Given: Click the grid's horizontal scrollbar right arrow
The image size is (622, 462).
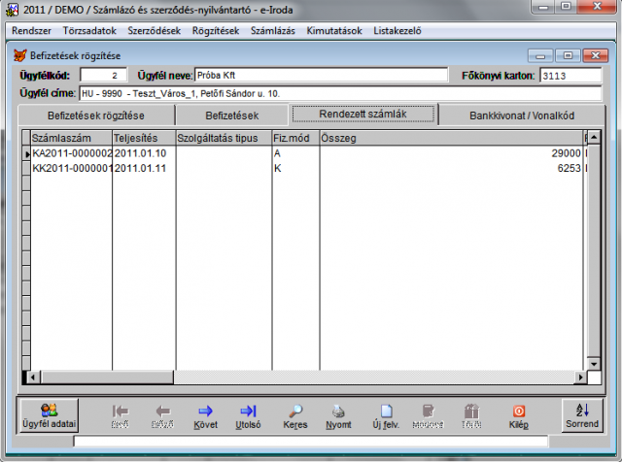Looking at the screenshot, I should coord(580,377).
